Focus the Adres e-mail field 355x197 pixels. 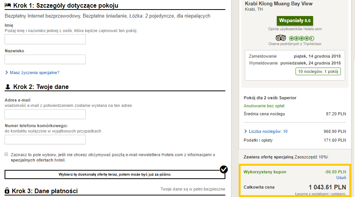[45, 114]
